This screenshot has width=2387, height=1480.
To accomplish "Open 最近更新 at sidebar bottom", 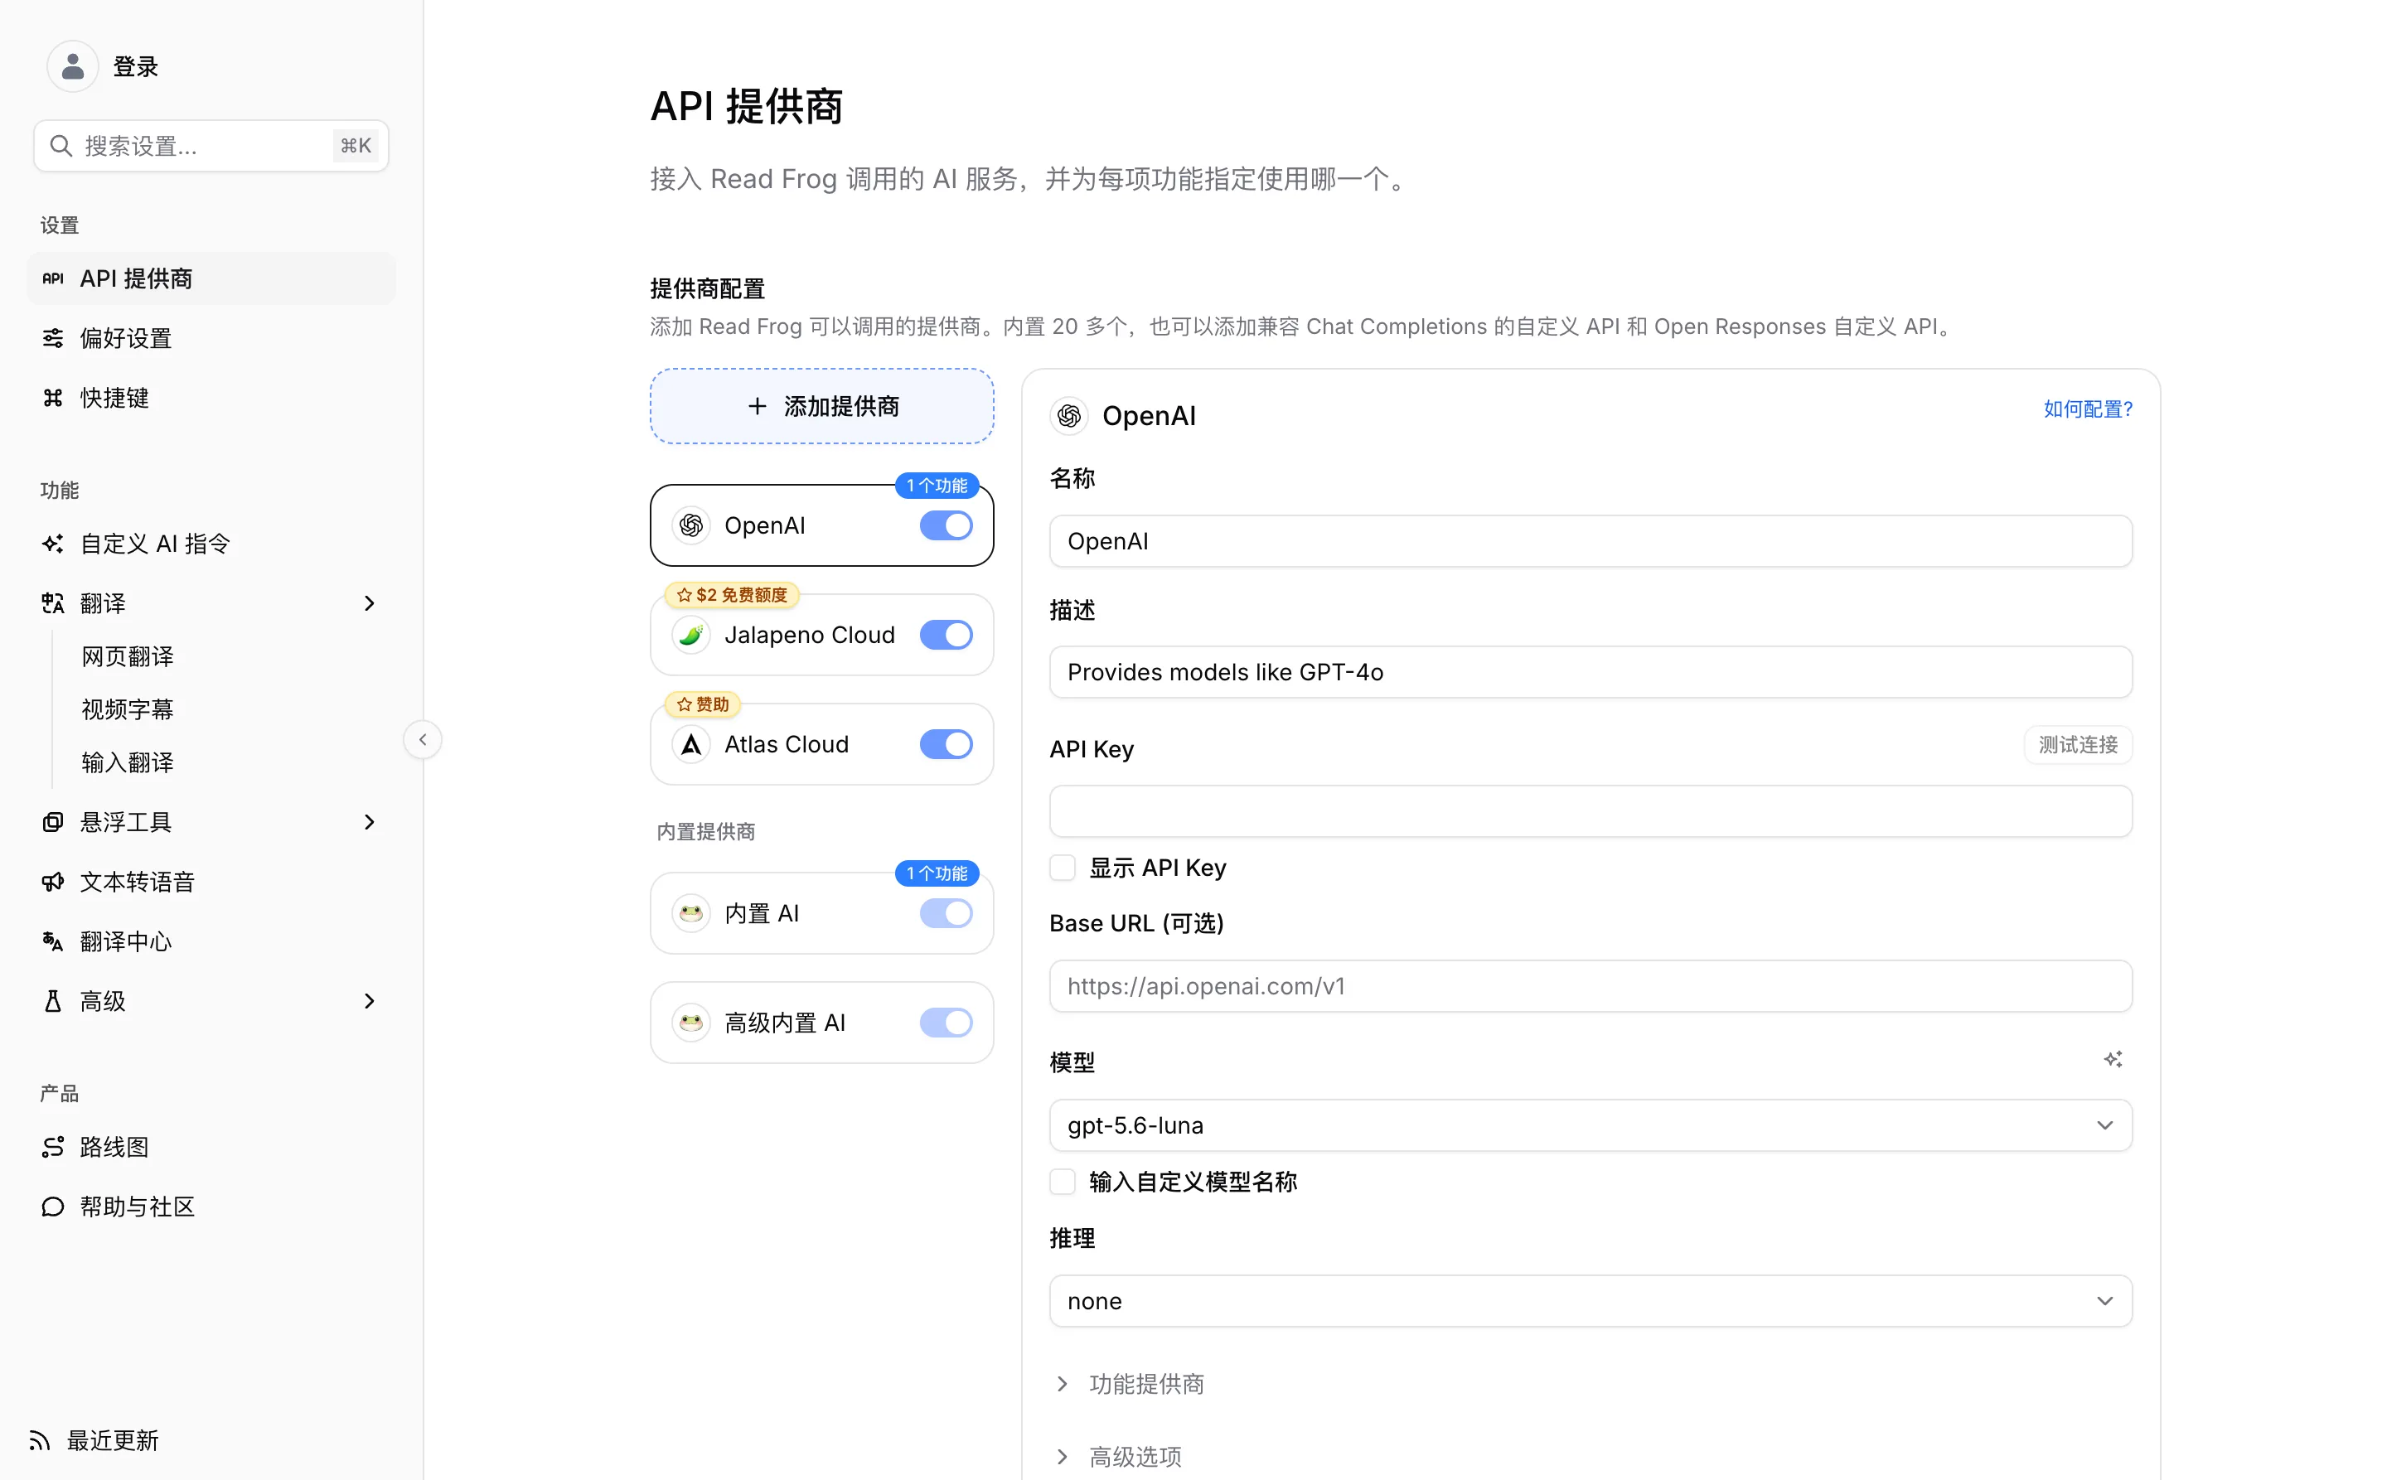I will coord(94,1441).
